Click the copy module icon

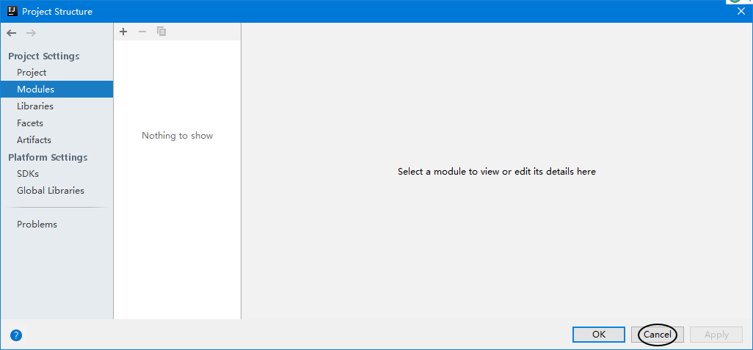(161, 32)
